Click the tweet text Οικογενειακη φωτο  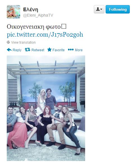[x=34, y=27]
